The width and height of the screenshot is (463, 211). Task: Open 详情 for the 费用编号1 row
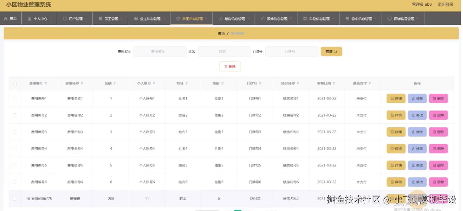[x=396, y=98]
